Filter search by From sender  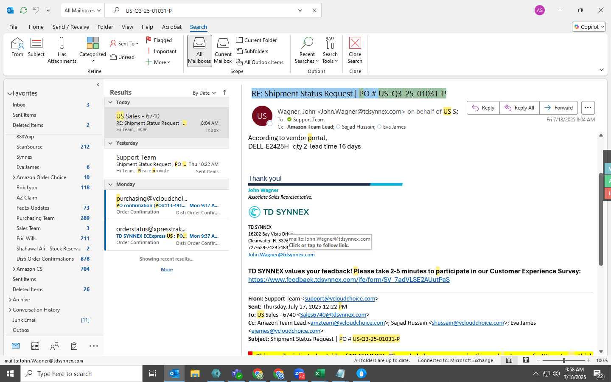click(17, 47)
